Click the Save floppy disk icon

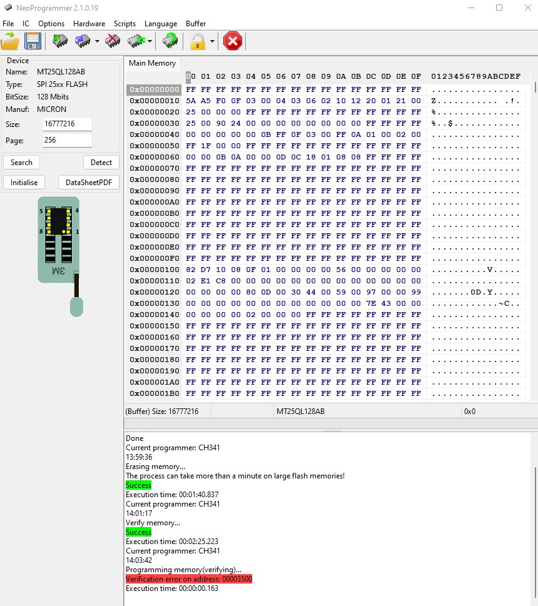click(33, 41)
